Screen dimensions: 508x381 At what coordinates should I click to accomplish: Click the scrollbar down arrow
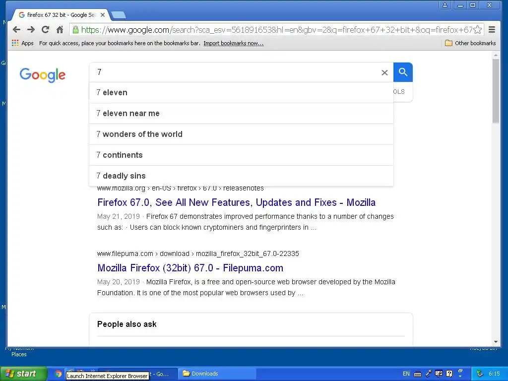[496, 342]
